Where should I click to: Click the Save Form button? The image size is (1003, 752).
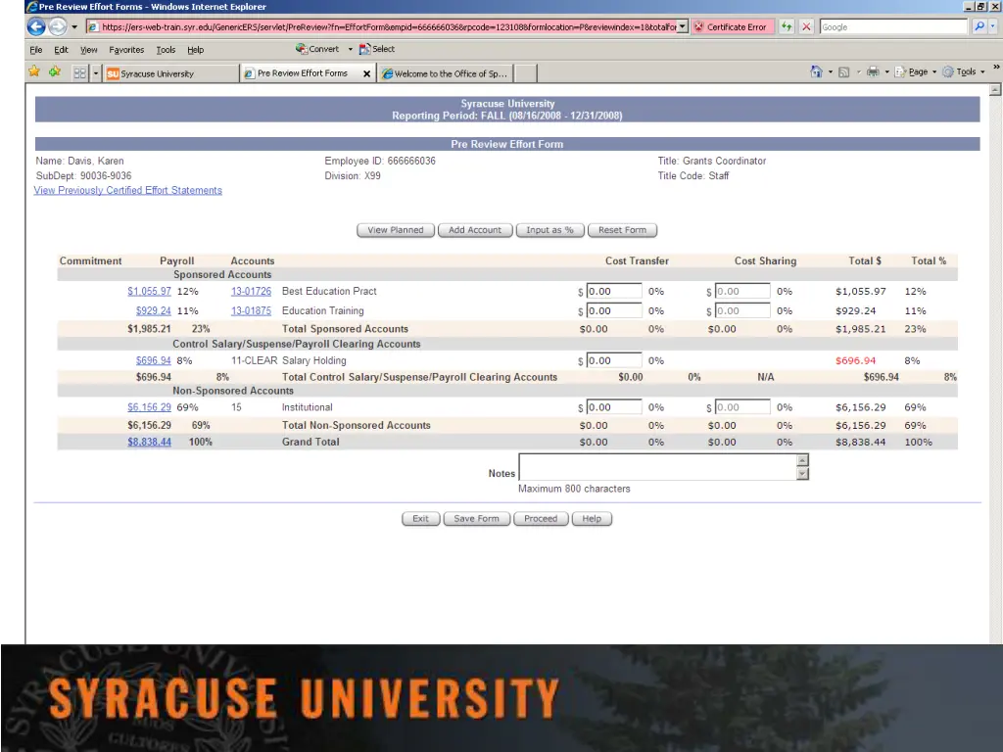477,519
